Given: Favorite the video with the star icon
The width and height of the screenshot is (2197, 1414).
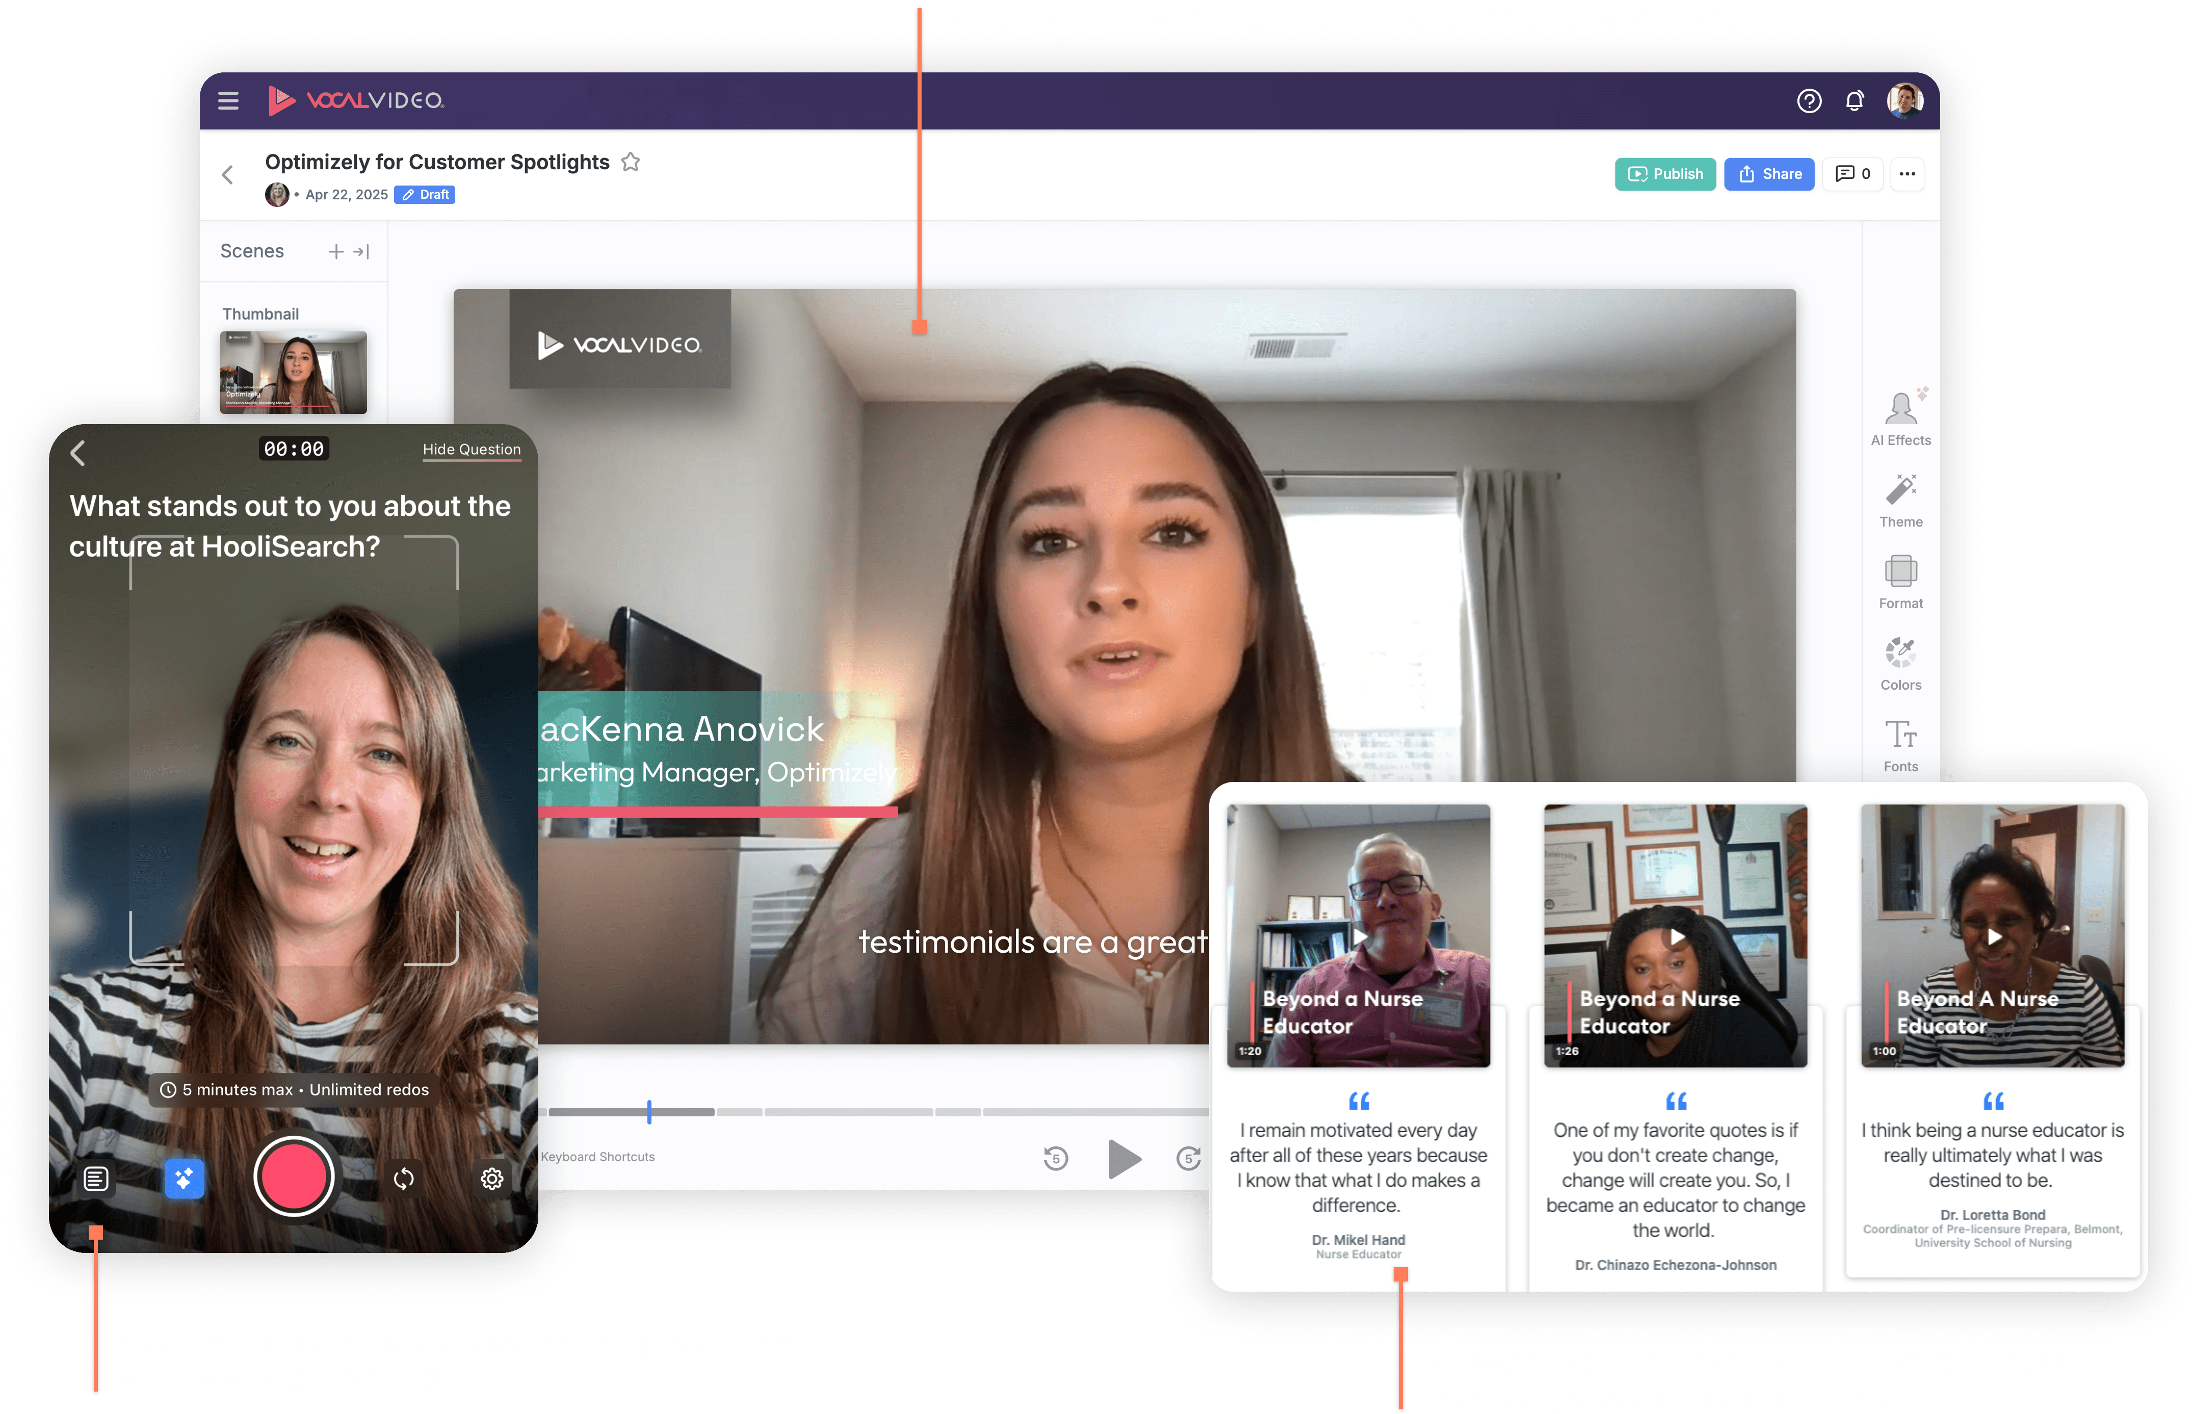Looking at the screenshot, I should pyautogui.click(x=631, y=163).
